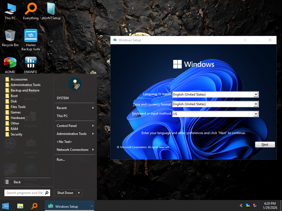Expand the Keyboard or input method dropdown
This screenshot has width=282, height=211.
[x=256, y=114]
